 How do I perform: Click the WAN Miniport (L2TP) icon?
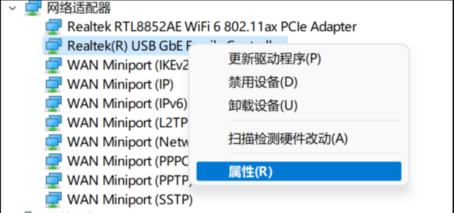point(53,122)
